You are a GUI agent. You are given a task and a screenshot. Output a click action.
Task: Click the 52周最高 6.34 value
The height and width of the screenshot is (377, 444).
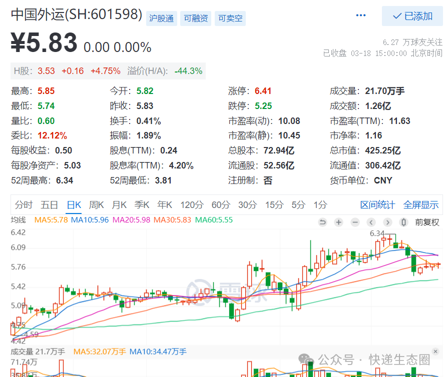65,180
